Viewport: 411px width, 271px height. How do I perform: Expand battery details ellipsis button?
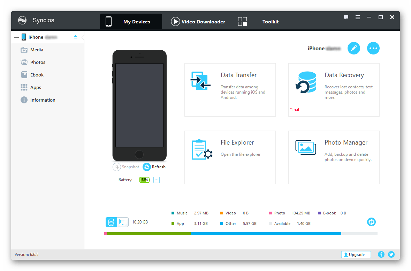tap(157, 180)
